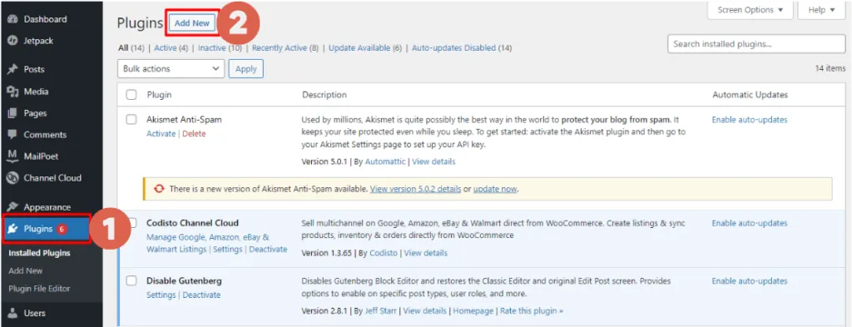
Task: Click the red 6 updates badge
Action: (x=62, y=229)
